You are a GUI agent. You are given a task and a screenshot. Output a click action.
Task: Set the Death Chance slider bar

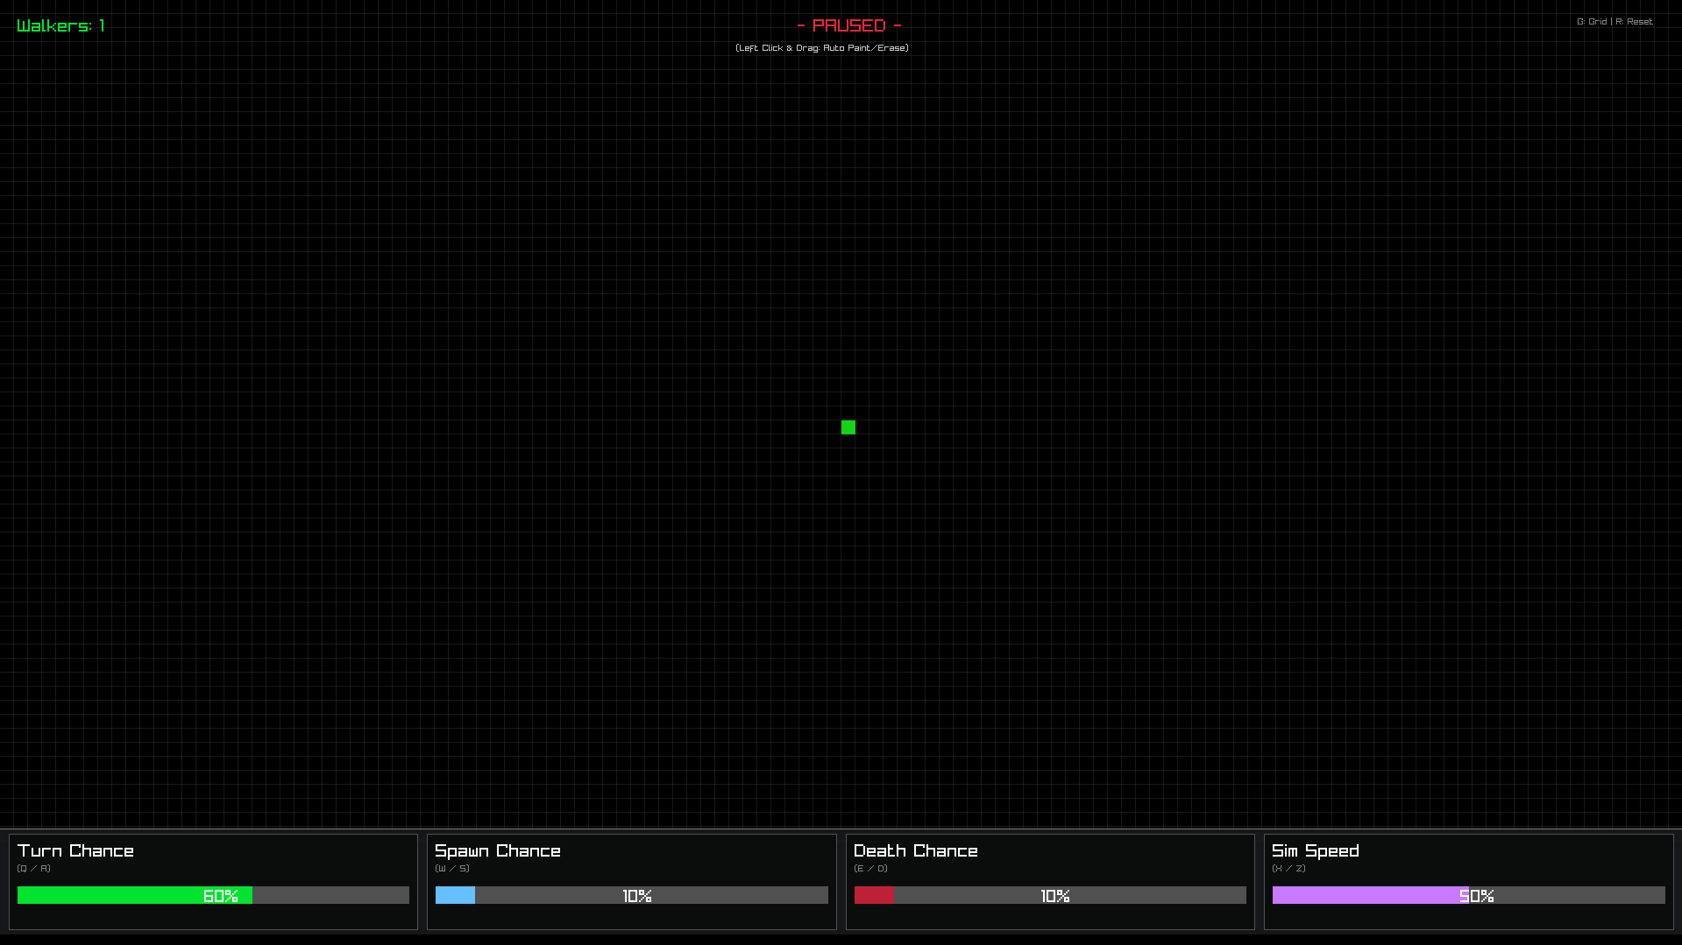[x=1050, y=895]
